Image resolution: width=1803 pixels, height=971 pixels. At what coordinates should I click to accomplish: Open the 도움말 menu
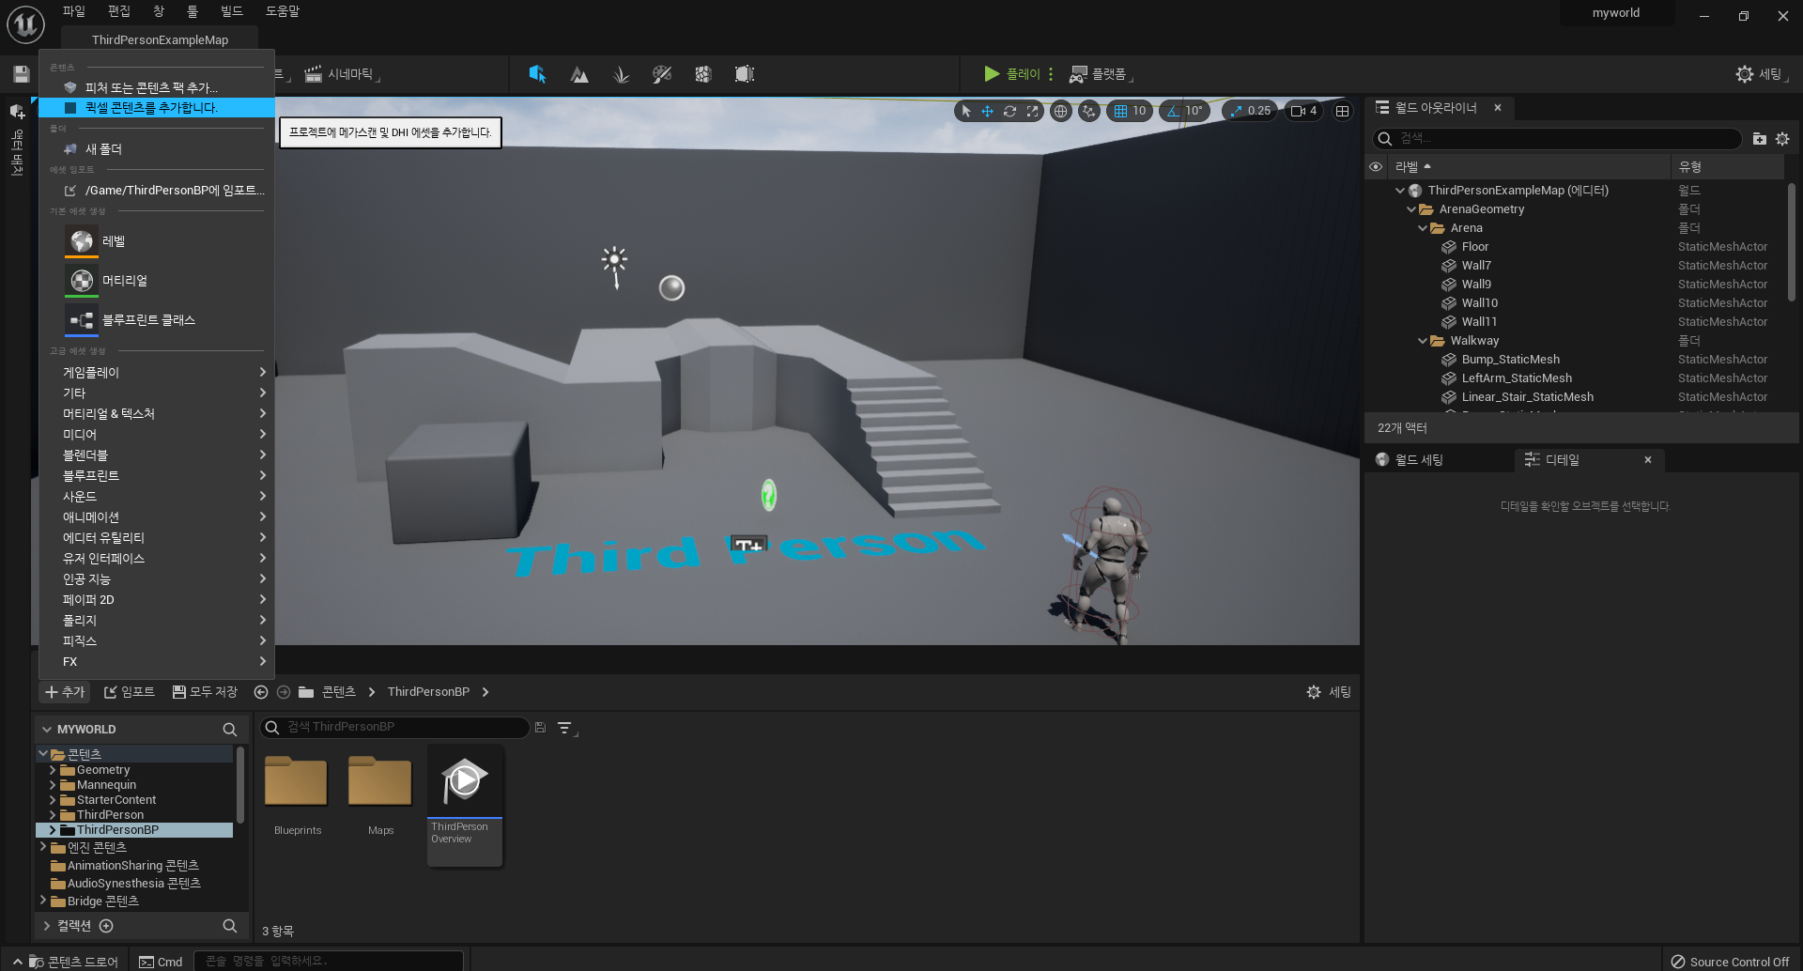[282, 11]
